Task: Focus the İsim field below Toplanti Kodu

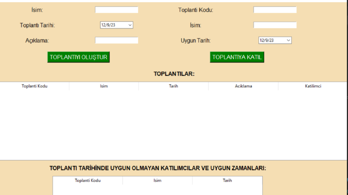Action: (x=275, y=25)
